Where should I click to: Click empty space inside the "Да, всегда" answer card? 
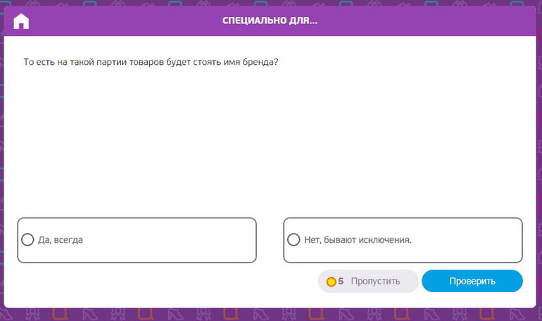click(x=176, y=240)
